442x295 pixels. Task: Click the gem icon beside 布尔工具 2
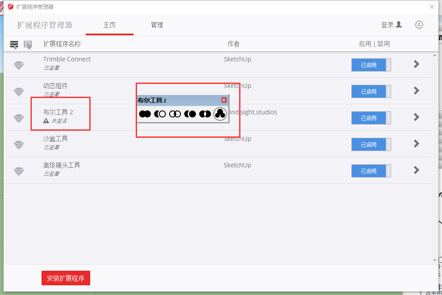[19, 118]
